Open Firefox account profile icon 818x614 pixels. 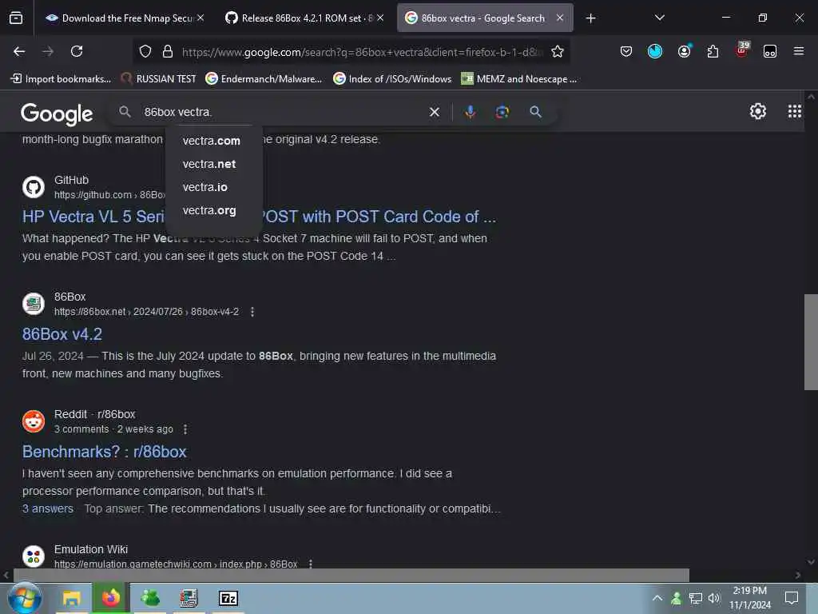(x=684, y=51)
